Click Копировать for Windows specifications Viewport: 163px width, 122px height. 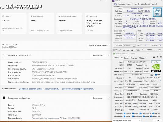[x=98, y=98]
